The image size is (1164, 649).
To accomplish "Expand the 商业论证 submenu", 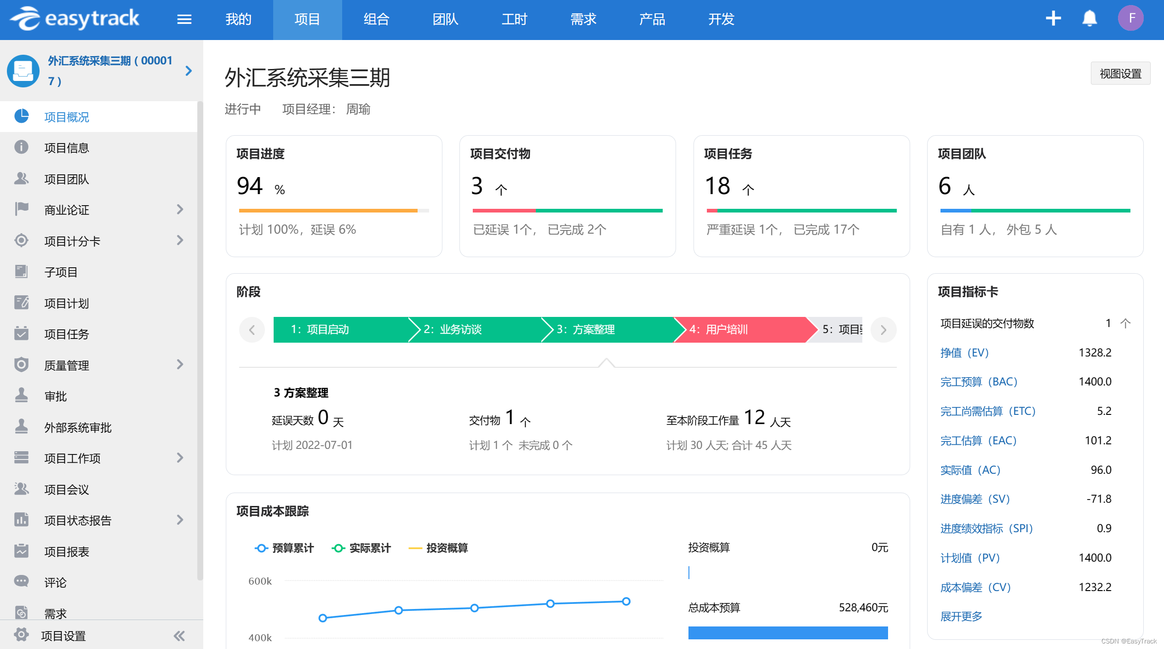I will pyautogui.click(x=180, y=210).
